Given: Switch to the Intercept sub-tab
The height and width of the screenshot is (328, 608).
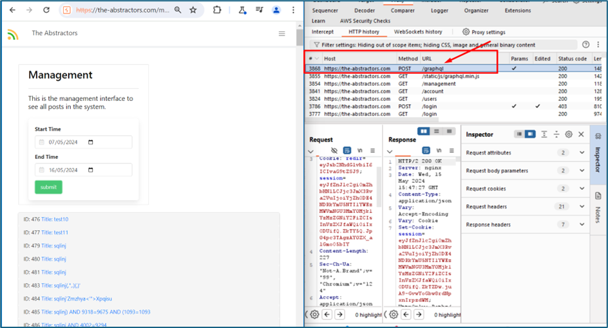Looking at the screenshot, I should click(x=323, y=32).
